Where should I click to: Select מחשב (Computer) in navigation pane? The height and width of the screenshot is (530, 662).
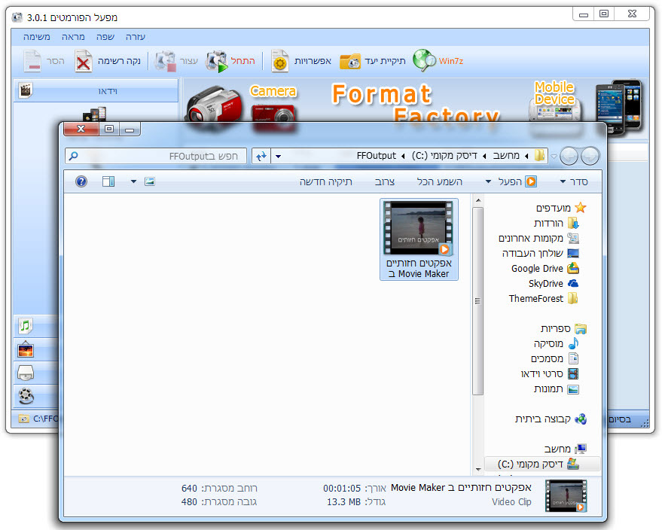point(566,449)
